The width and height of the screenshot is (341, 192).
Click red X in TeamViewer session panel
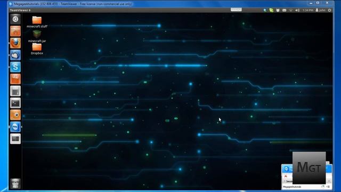[x=286, y=176]
